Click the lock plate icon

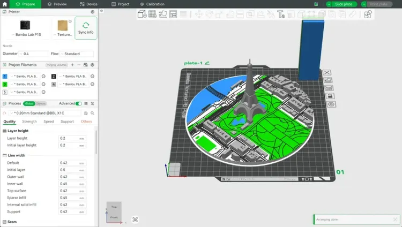(x=330, y=96)
